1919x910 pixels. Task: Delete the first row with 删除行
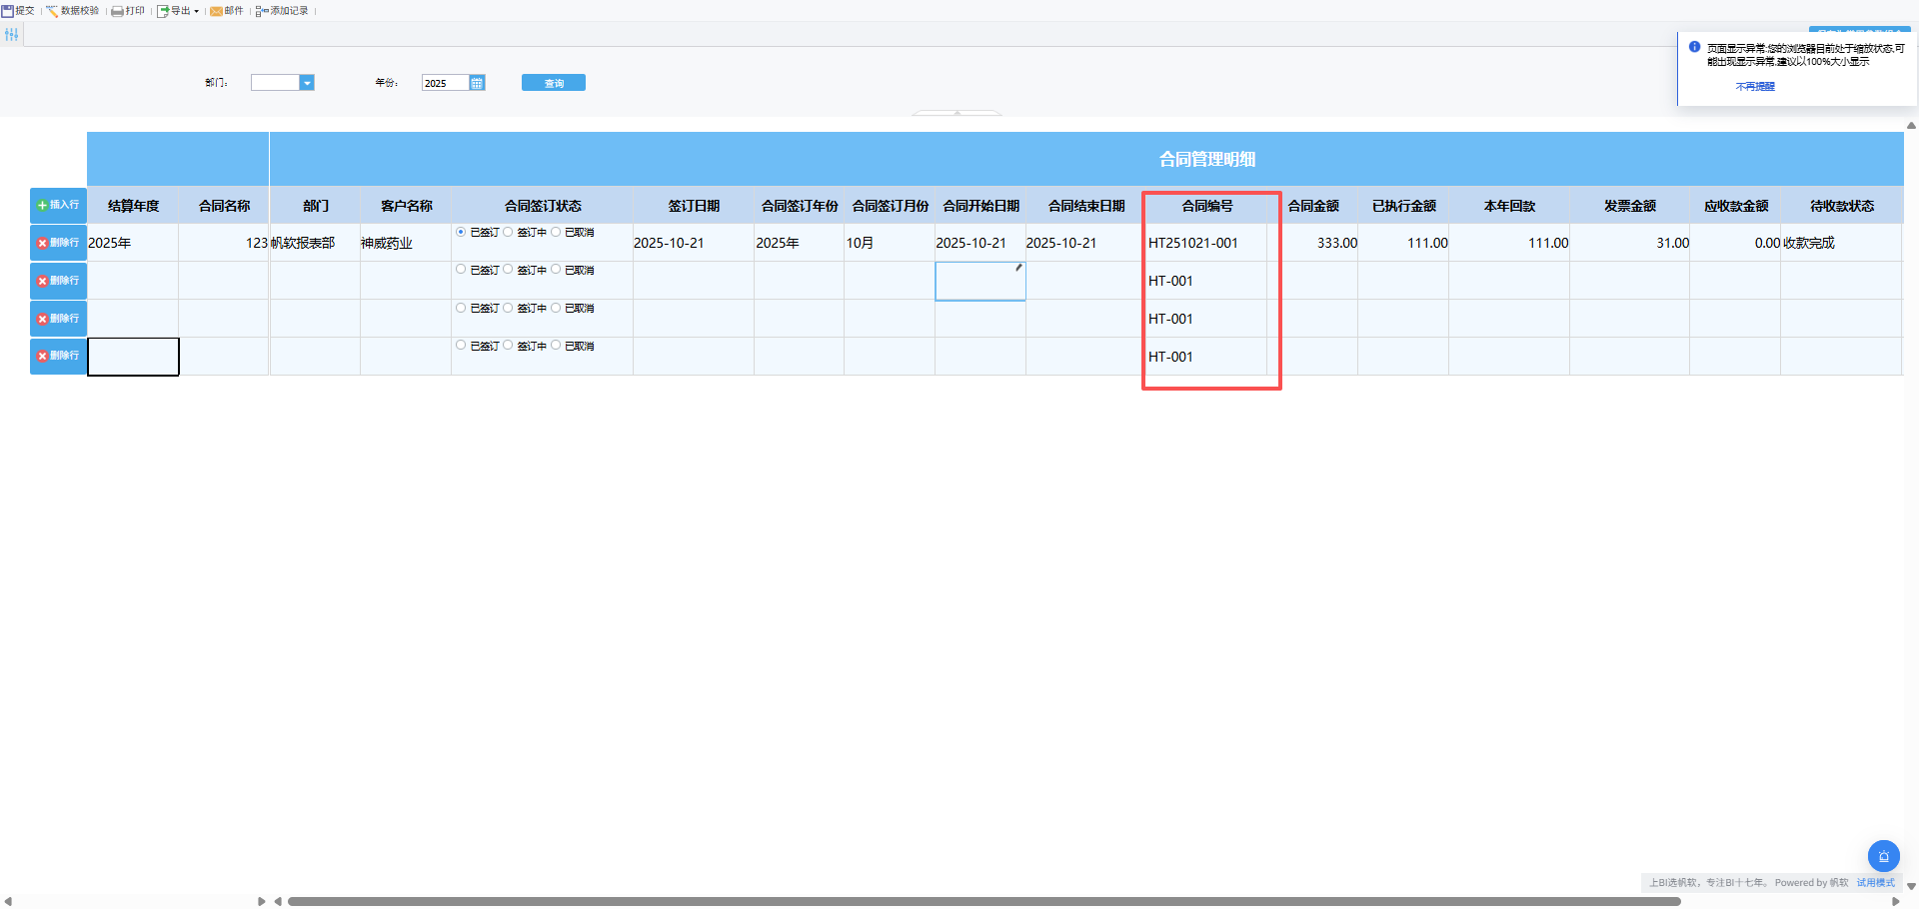click(x=58, y=243)
